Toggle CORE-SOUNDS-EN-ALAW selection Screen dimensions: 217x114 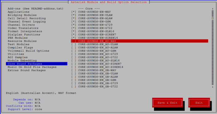coord(74,18)
